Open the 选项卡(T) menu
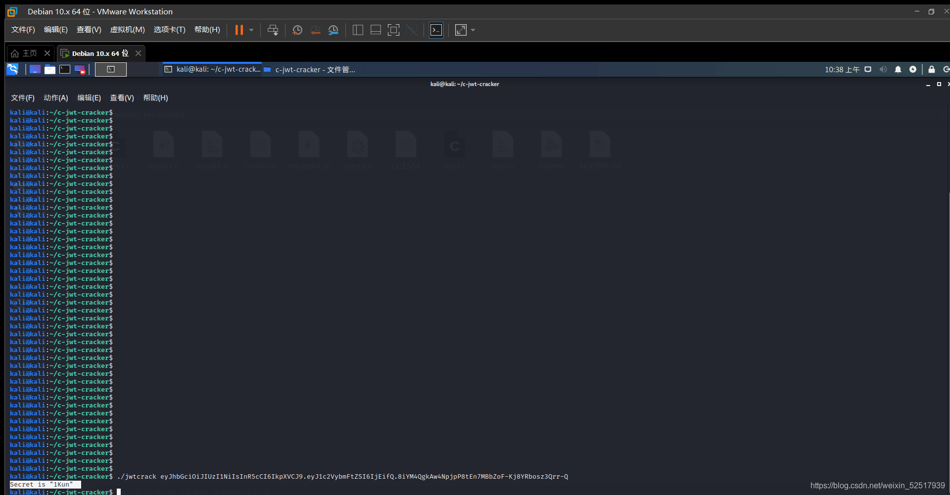This screenshot has height=495, width=950. click(x=169, y=30)
